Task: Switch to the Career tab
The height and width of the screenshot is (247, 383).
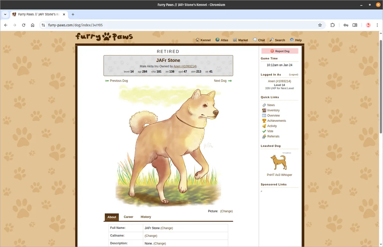Action: coord(128,217)
